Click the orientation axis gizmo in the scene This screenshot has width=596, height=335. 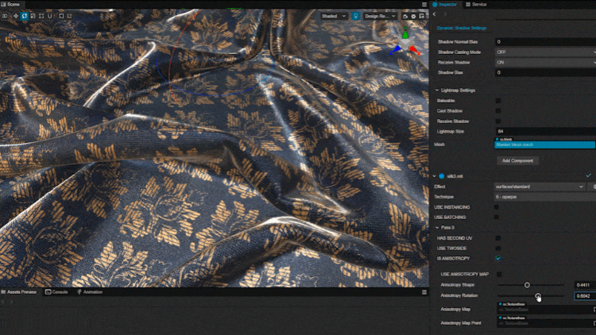click(x=405, y=44)
